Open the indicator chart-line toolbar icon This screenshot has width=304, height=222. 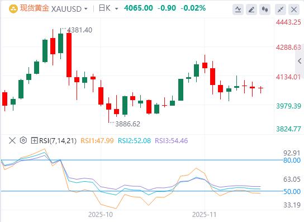point(238,10)
